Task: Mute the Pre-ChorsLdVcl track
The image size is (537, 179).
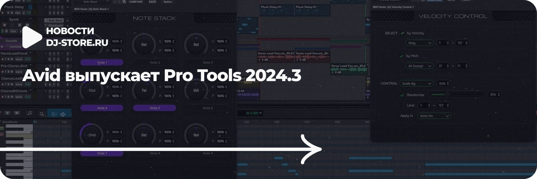Action: click(12, 72)
